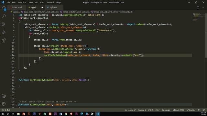Open editor More Actions ellipsis
This screenshot has height=116, width=207.
203,7
